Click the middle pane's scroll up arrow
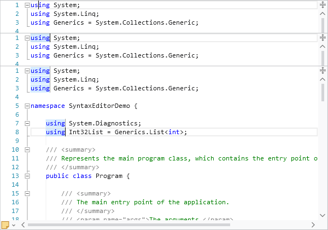Screen dimensions: 328x230 tap(323, 46)
